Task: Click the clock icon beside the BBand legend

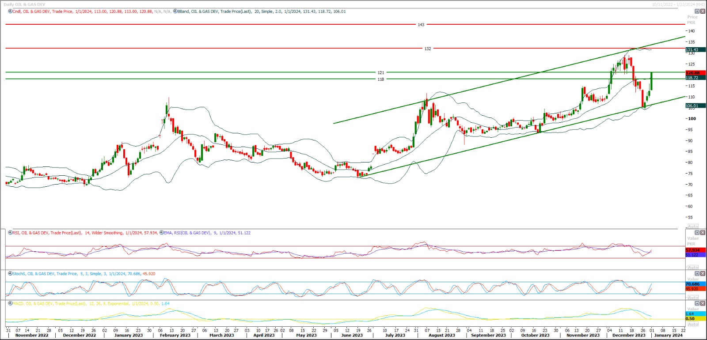Action: [x=175, y=11]
